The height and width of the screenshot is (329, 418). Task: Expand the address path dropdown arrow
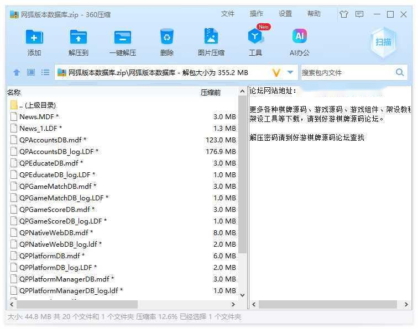(x=290, y=72)
